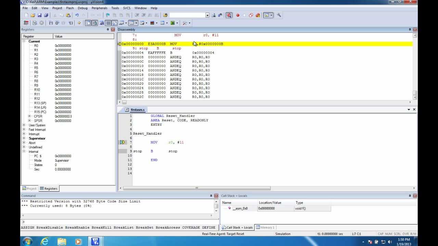438x246 pixels.
Task: Toggle Start/Stop Debug Session icon
Action: click(x=229, y=15)
